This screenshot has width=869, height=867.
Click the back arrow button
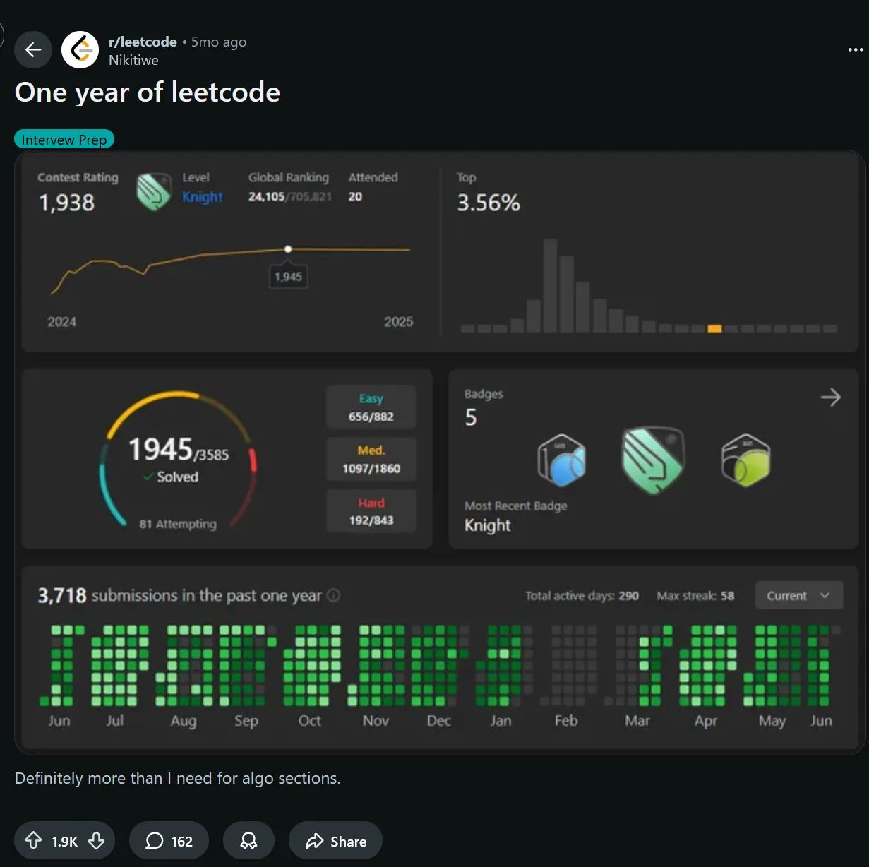(33, 50)
